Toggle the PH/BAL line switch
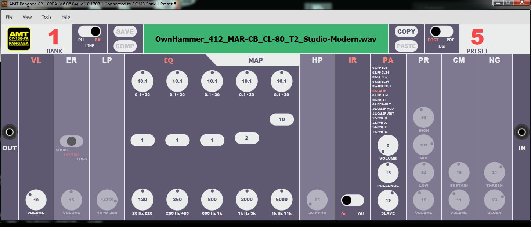Image resolution: width=531 pixels, height=227 pixels. (90, 31)
